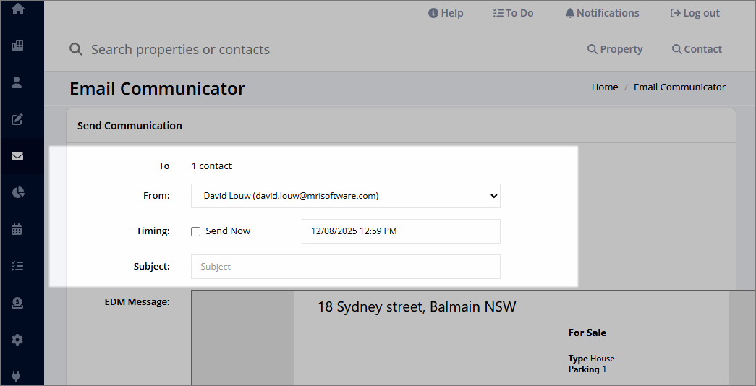Tick the Send Now checkbox

pos(196,231)
